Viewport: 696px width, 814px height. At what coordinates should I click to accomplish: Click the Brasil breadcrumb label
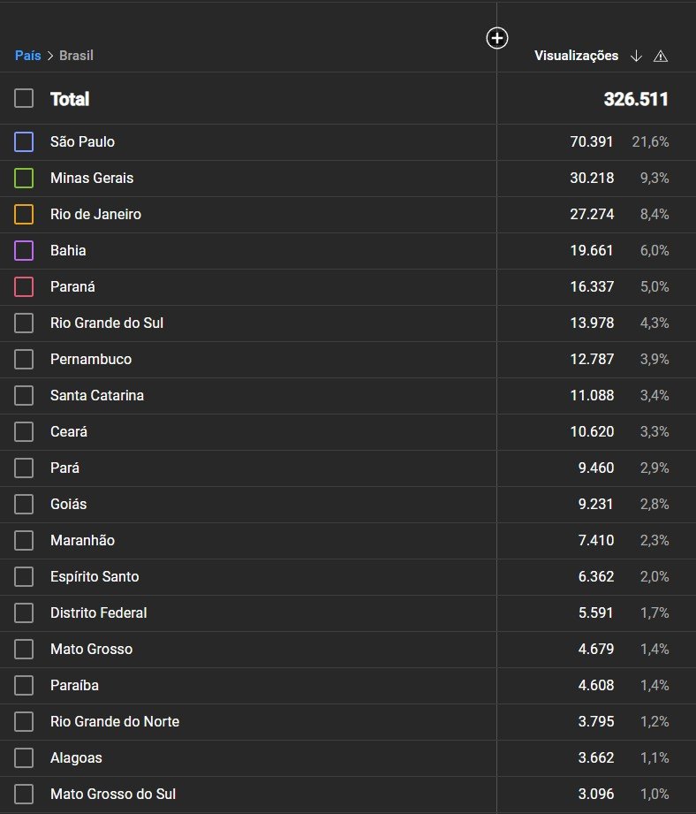click(x=76, y=56)
